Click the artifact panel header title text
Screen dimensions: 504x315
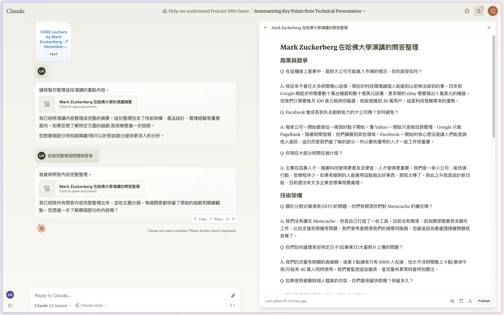click(x=309, y=28)
